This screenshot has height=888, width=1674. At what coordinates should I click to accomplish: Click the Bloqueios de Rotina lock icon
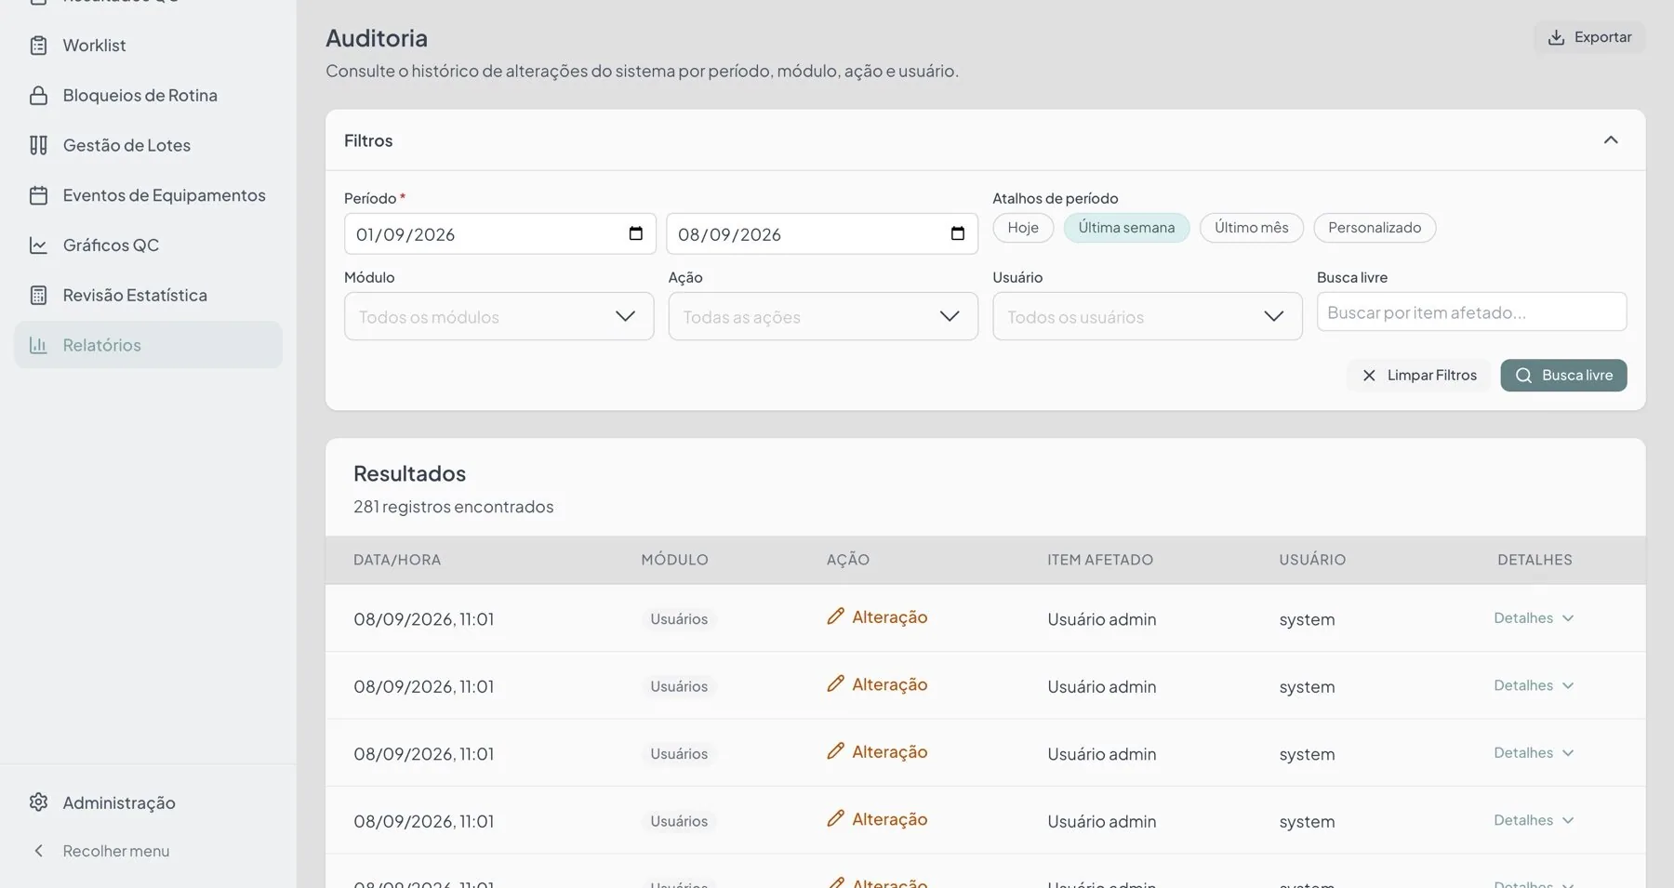tap(38, 96)
